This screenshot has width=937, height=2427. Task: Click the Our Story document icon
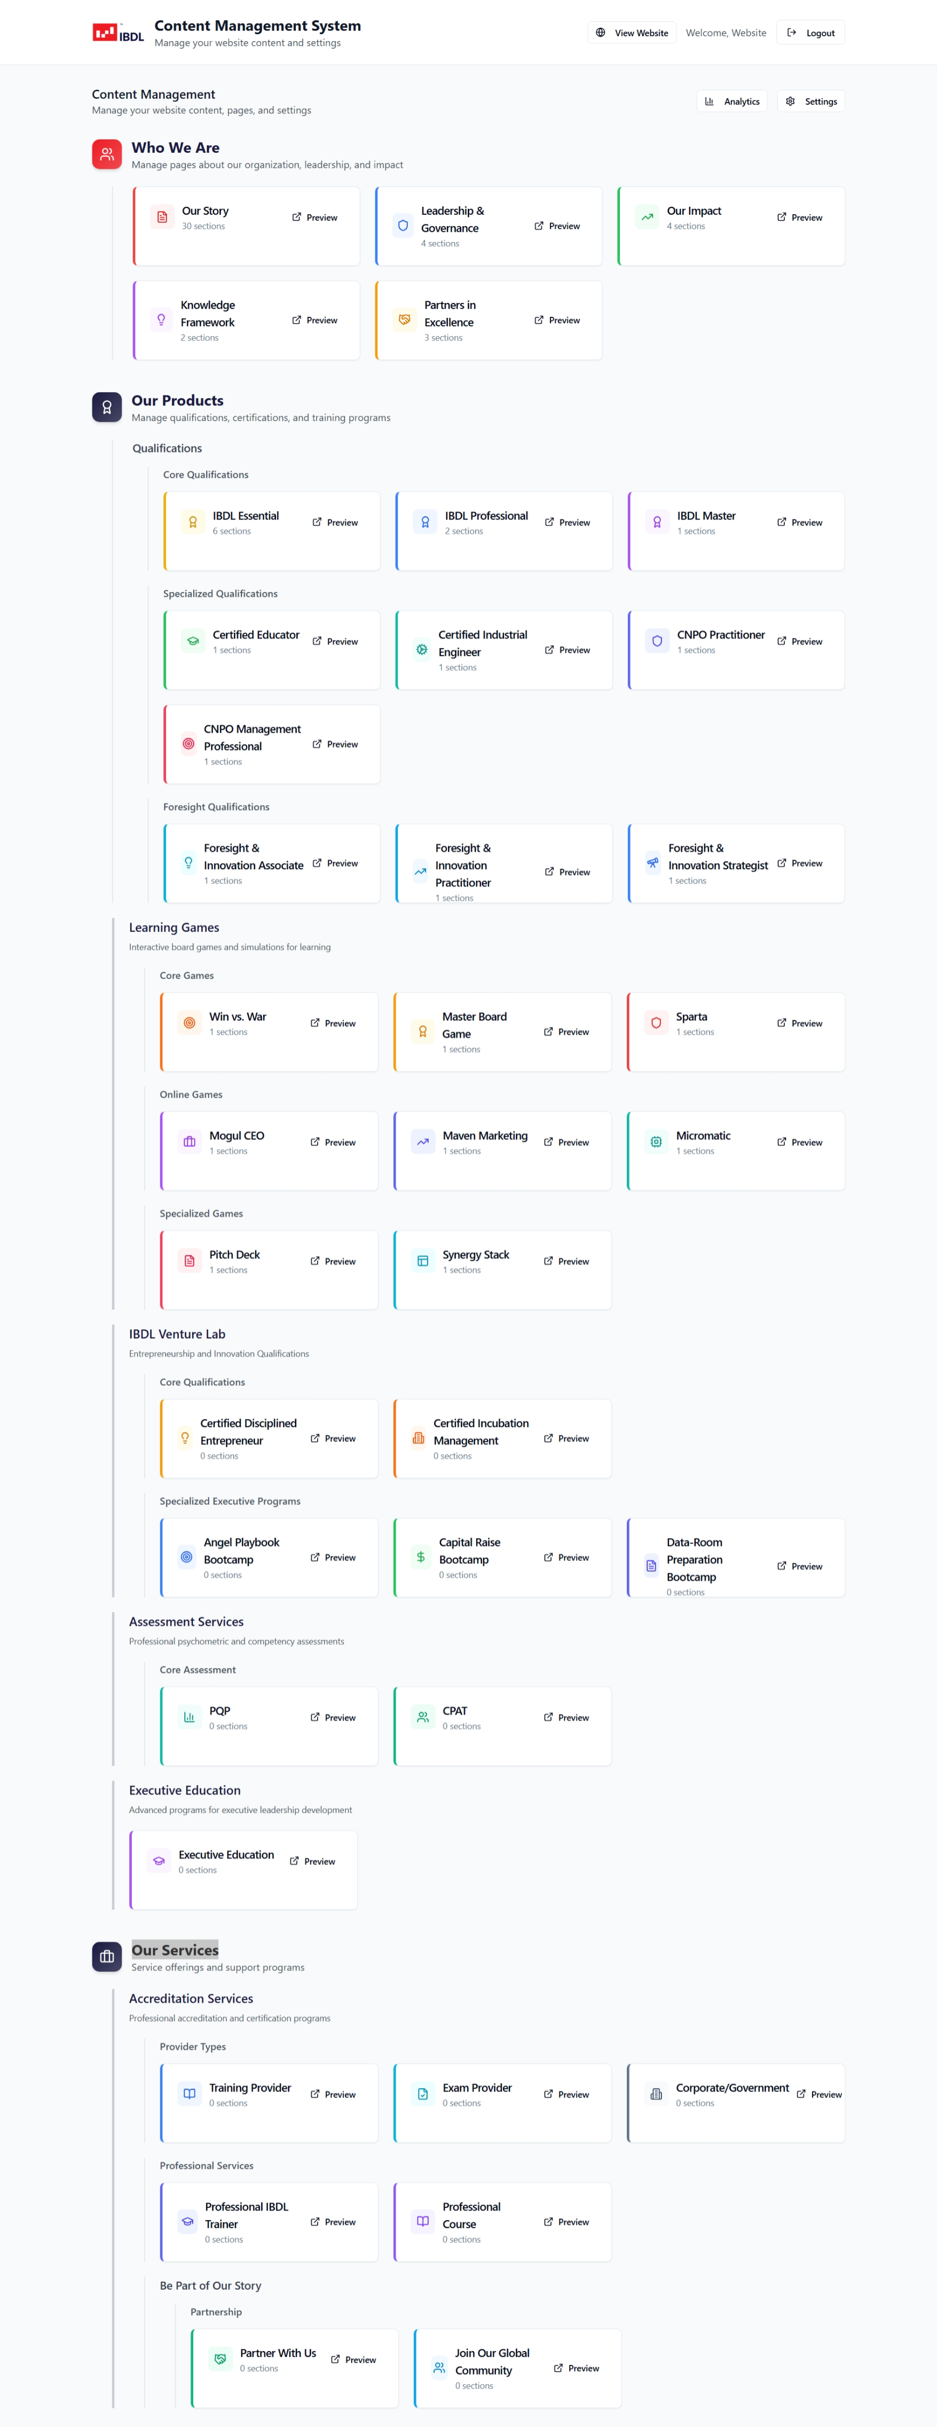pos(162,217)
